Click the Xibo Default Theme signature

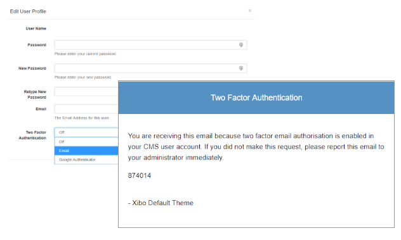coord(161,203)
